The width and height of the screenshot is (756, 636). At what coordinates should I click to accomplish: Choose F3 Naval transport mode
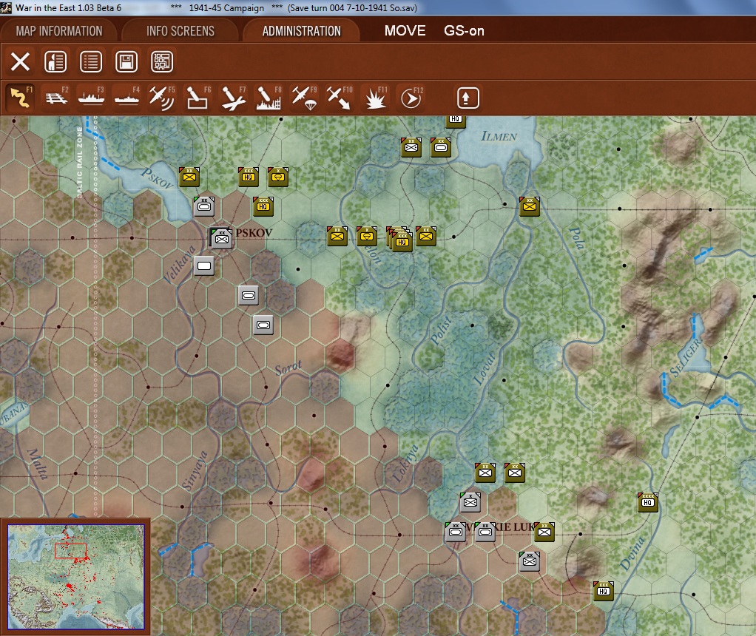[91, 98]
